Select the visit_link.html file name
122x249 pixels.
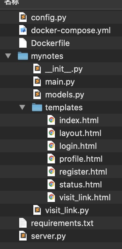click(85, 198)
